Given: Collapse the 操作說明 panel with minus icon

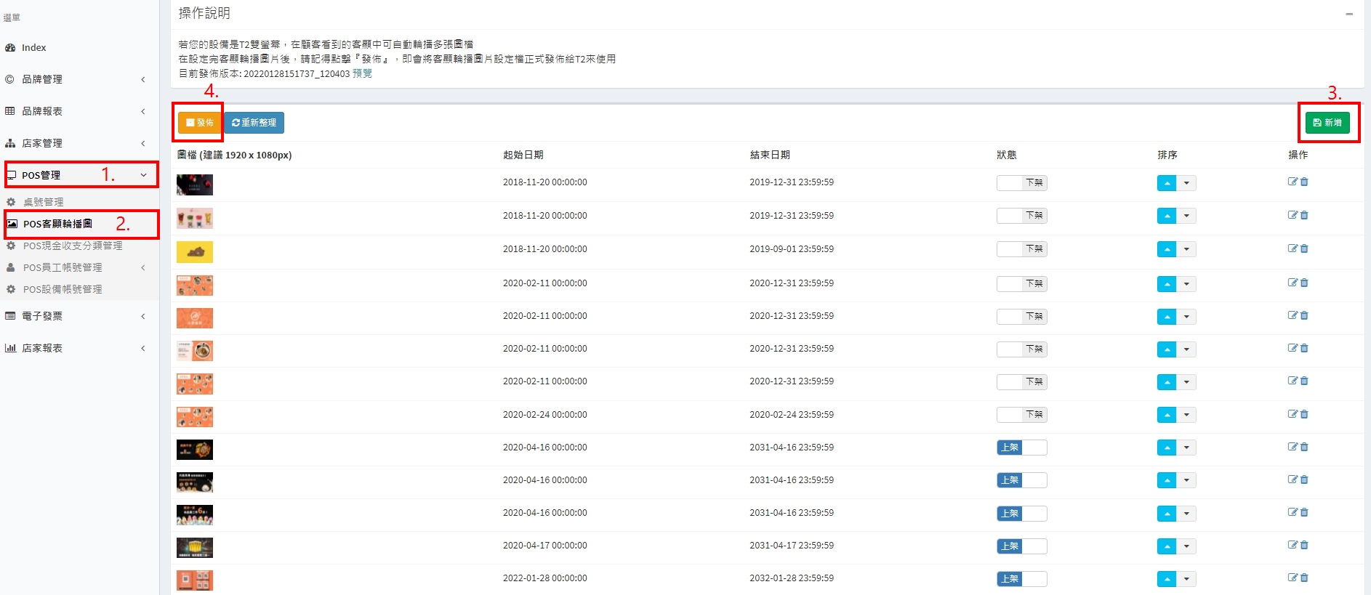Looking at the screenshot, I should (x=1348, y=14).
